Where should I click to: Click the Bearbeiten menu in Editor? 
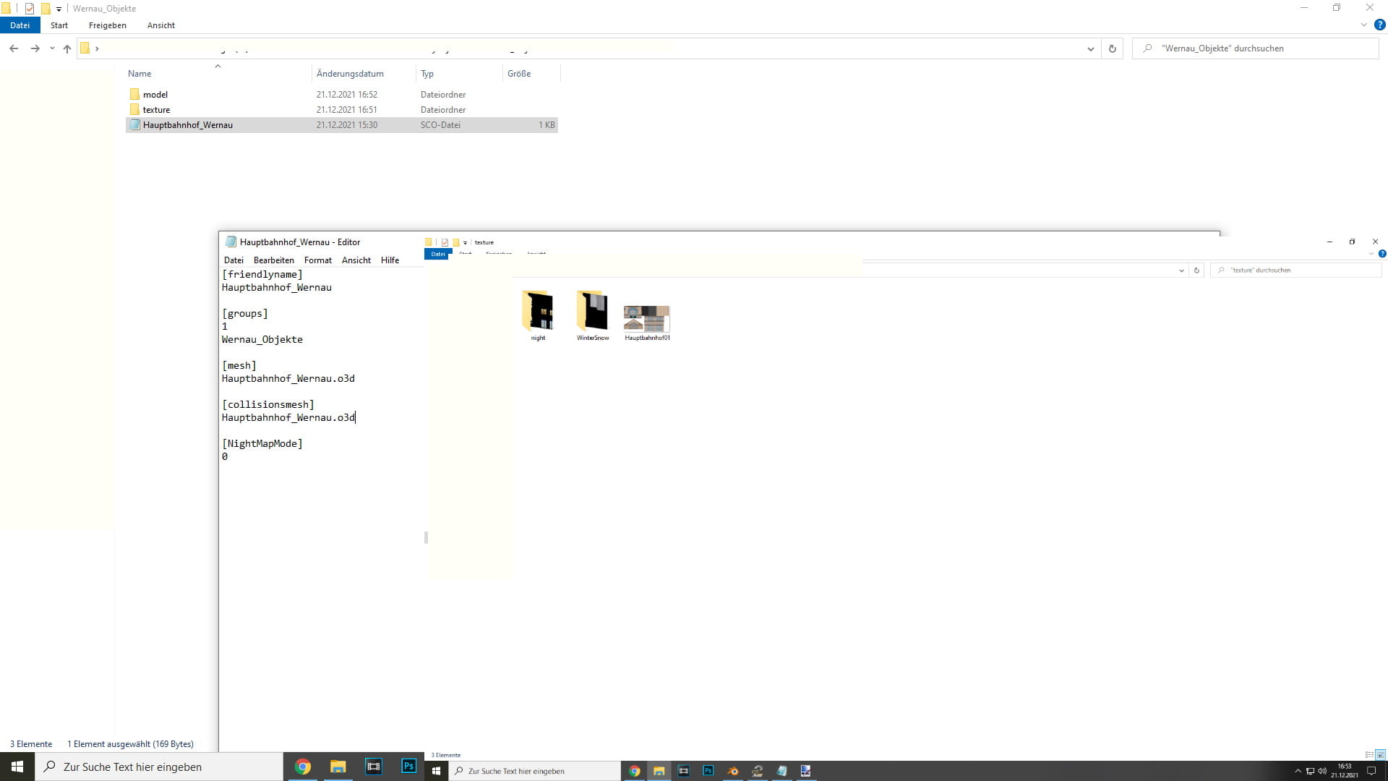coord(273,260)
